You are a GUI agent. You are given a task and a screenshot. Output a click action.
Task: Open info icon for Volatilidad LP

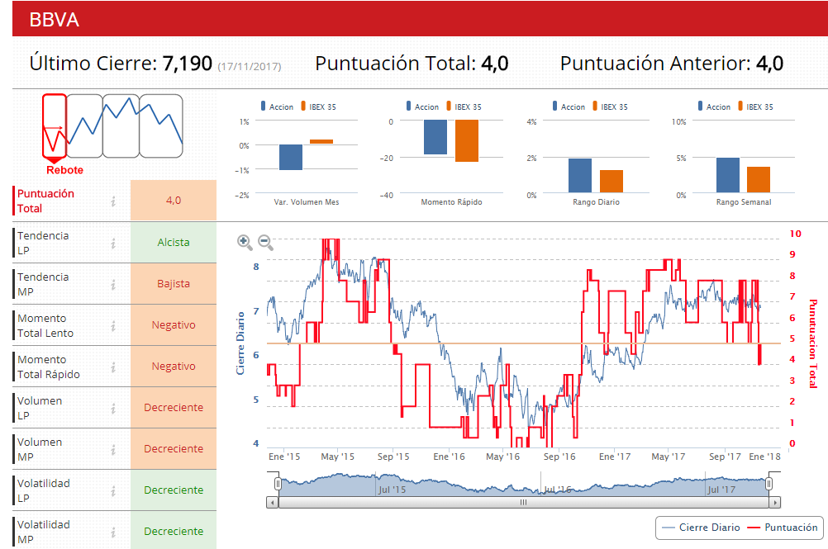pyautogui.click(x=113, y=491)
